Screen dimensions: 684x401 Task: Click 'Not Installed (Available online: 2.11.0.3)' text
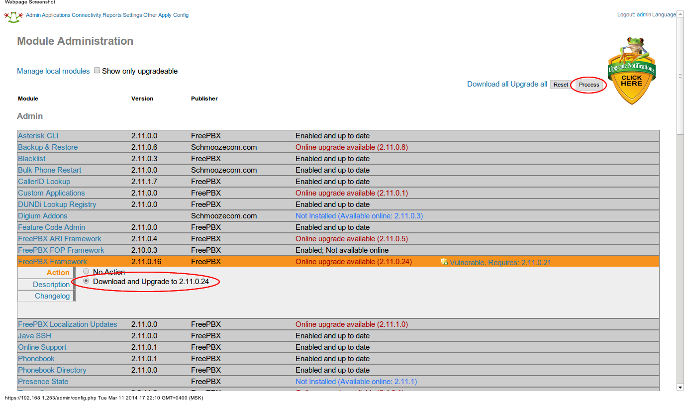359,216
